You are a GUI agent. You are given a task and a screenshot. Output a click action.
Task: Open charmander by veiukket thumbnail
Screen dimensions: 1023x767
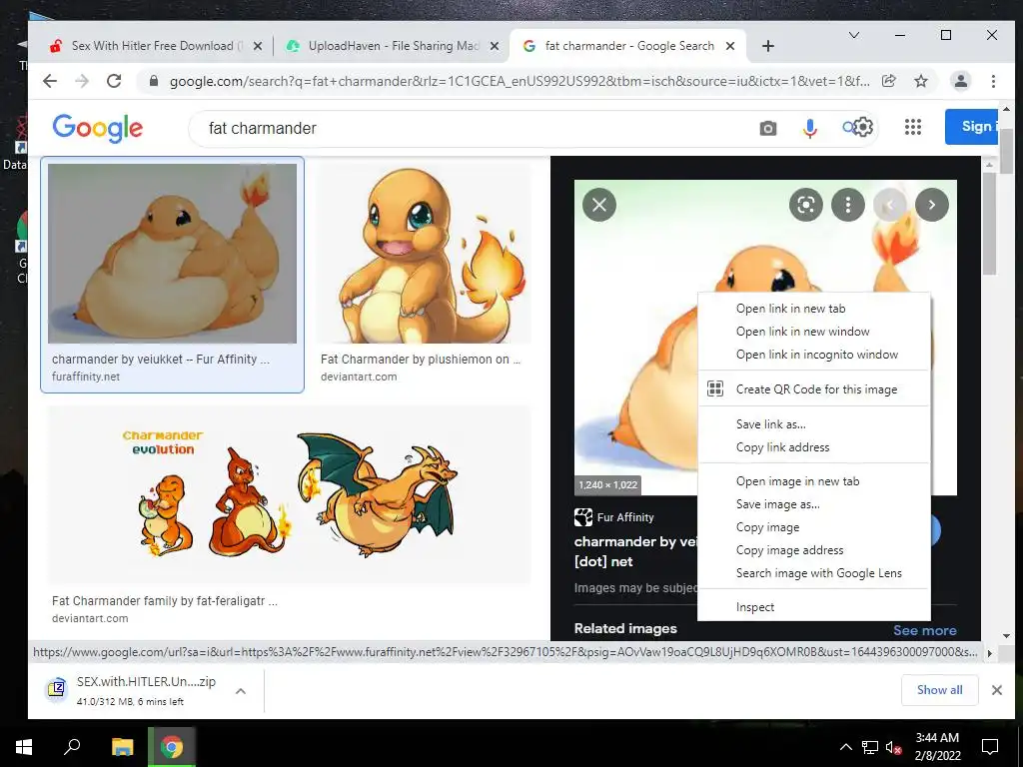point(172,253)
